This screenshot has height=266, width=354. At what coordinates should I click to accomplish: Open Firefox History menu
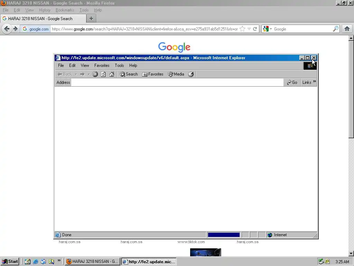[x=45, y=10]
